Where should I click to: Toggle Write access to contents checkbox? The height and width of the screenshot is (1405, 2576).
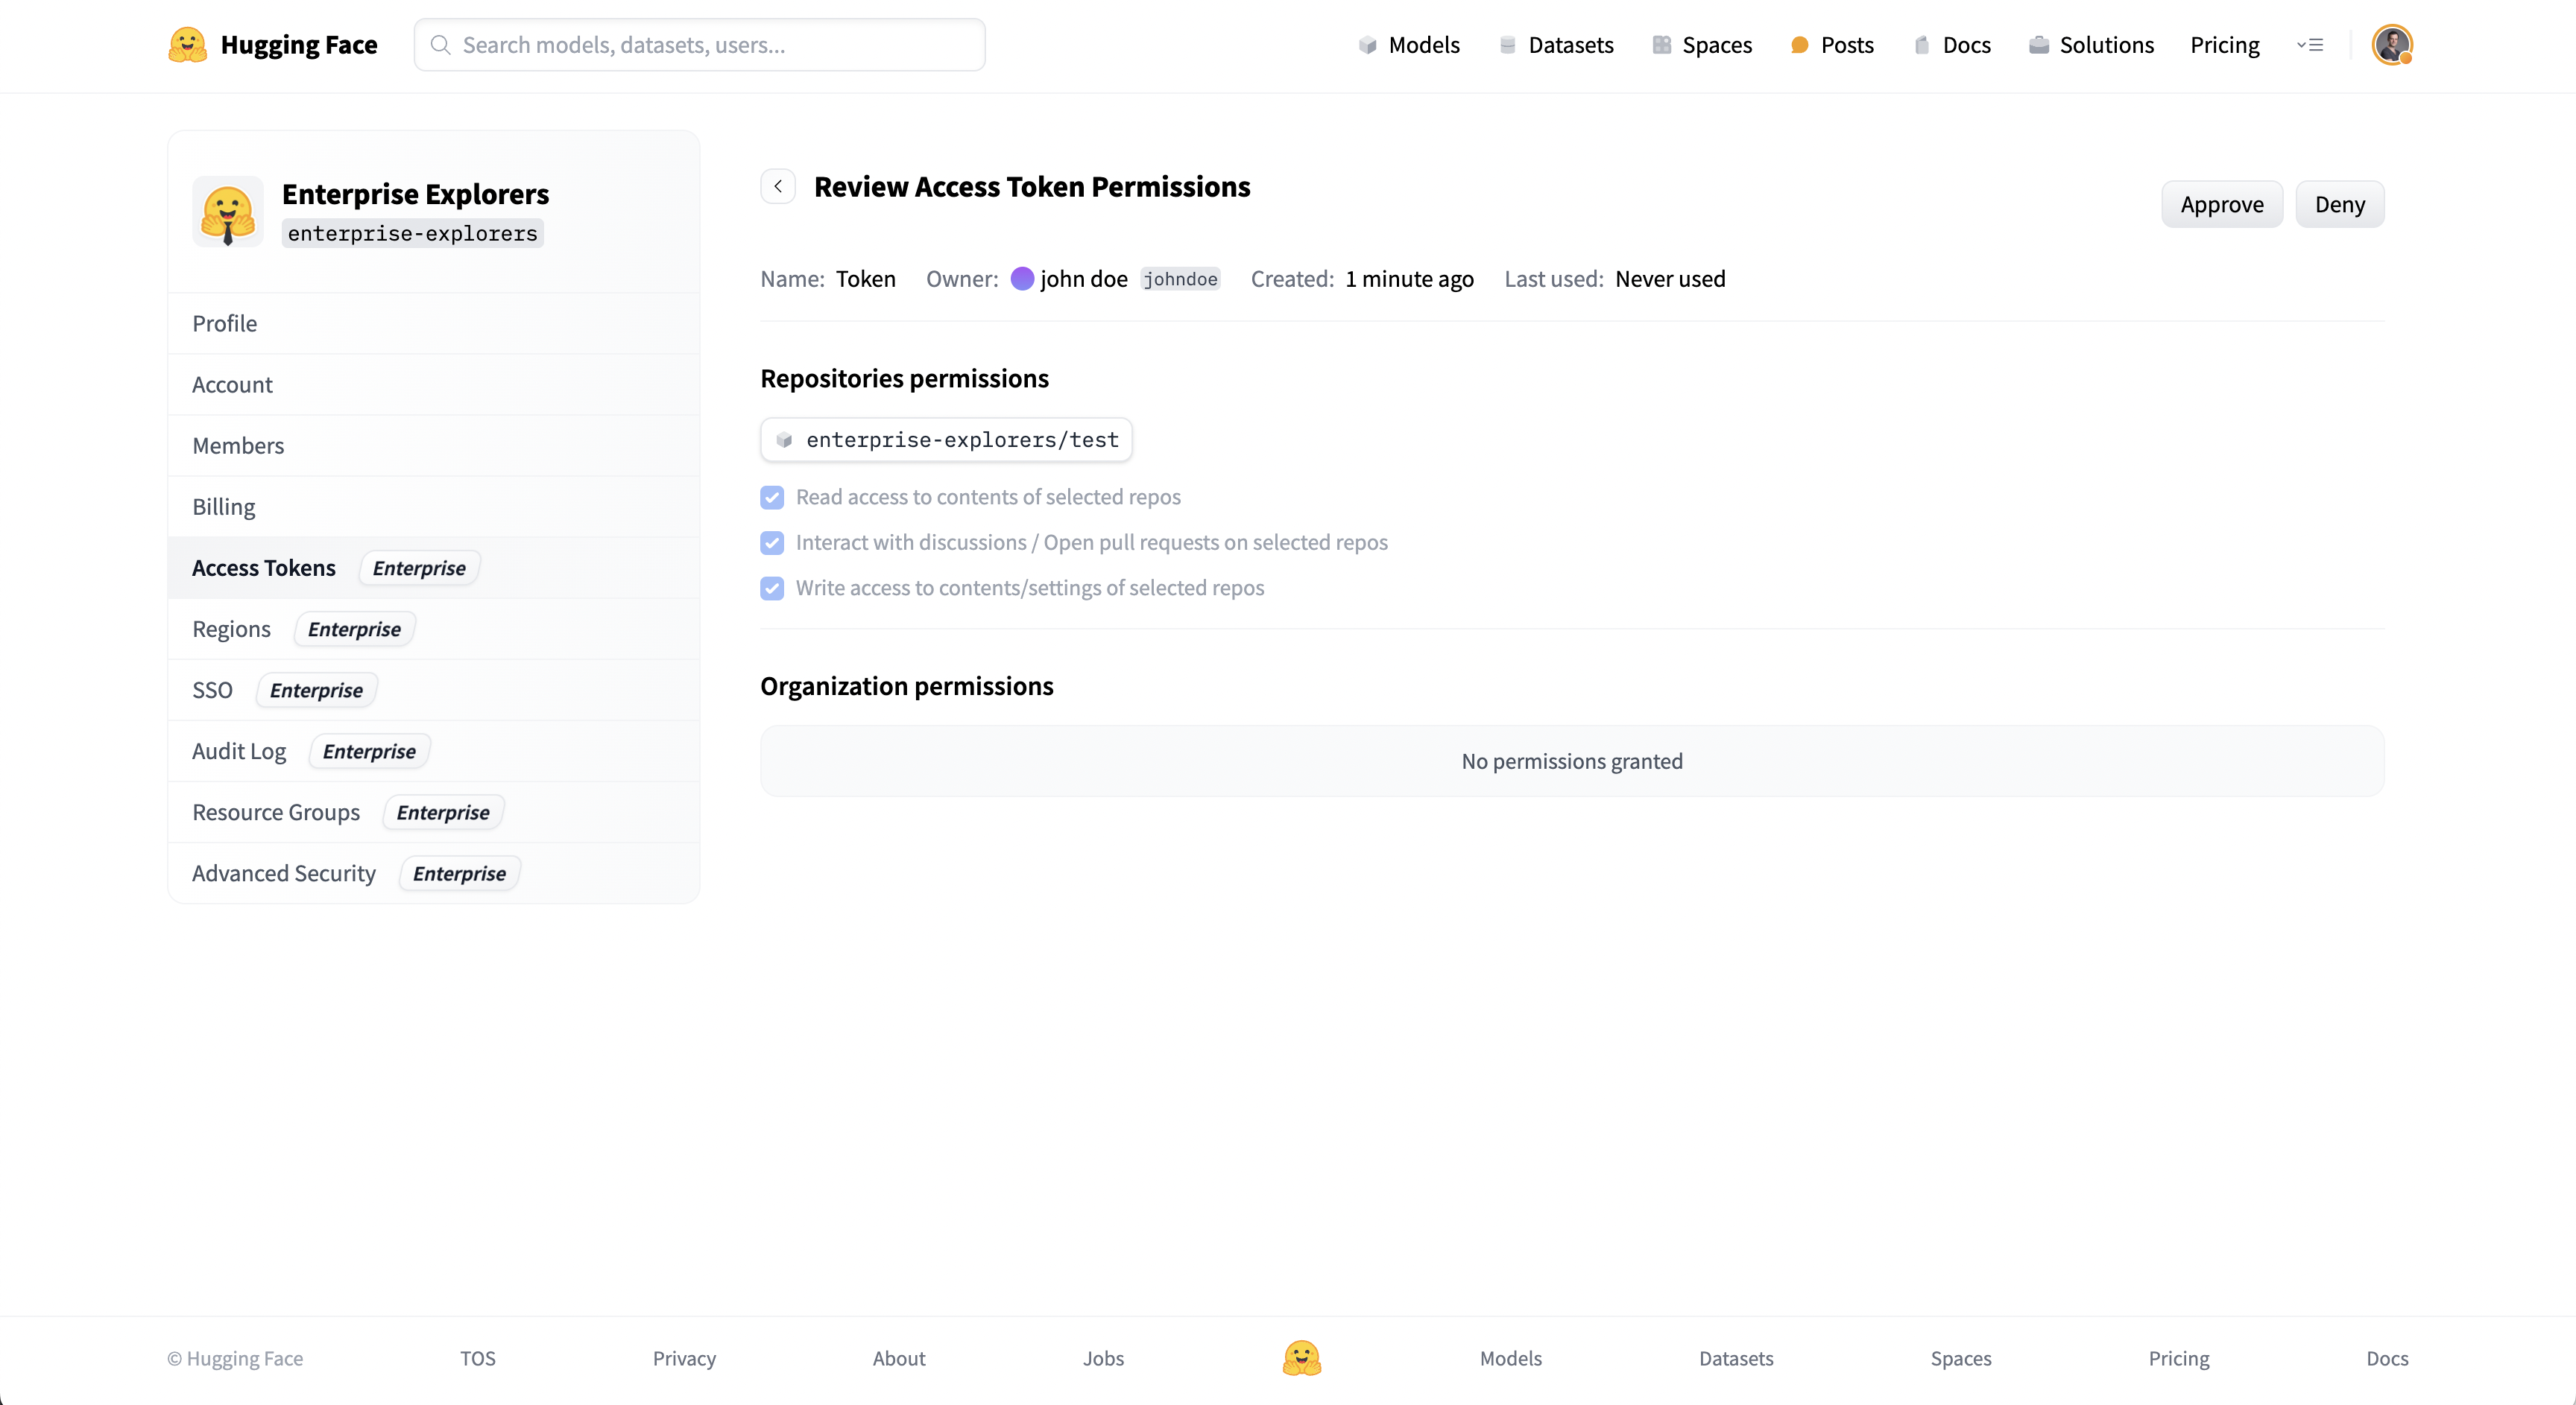[x=772, y=589]
